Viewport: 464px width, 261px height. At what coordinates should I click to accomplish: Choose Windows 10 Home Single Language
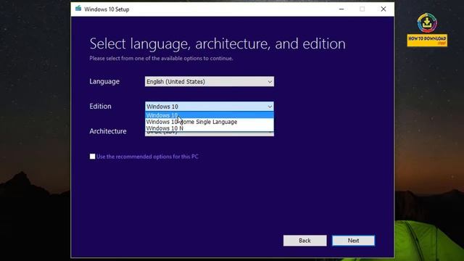point(210,122)
